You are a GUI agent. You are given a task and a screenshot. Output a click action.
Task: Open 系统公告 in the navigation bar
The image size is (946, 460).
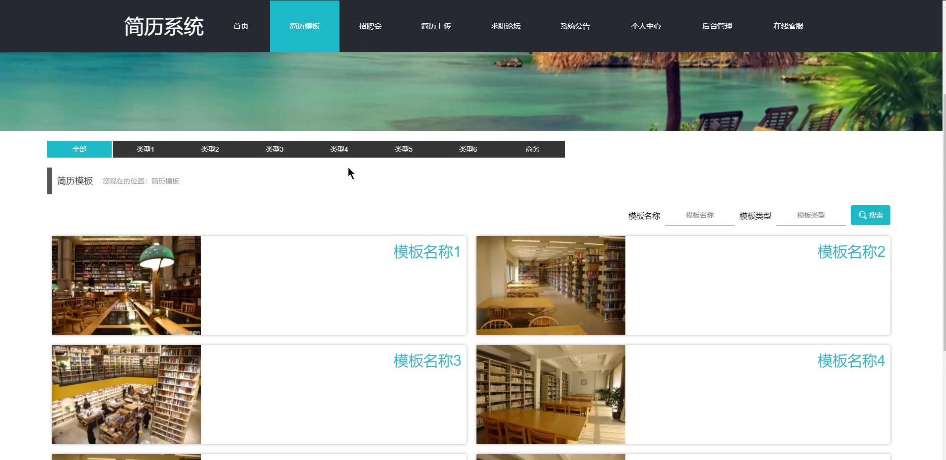coord(575,26)
